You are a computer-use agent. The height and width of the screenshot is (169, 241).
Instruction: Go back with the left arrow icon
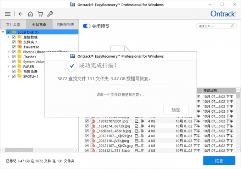coord(21,14)
